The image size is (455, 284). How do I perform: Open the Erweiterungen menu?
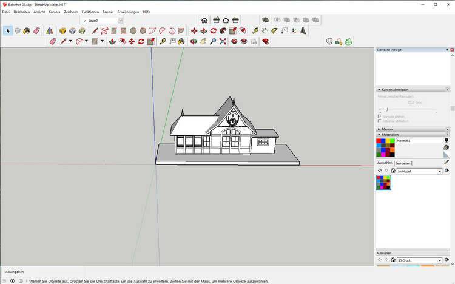(128, 12)
